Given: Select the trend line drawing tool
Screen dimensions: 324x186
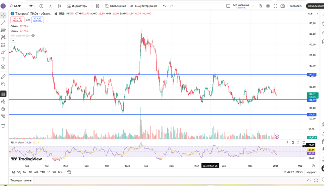Looking at the screenshot, I should tap(3, 23).
